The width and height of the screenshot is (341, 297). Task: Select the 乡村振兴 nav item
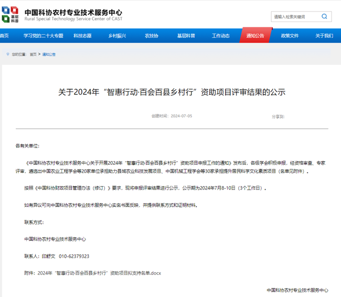tap(117, 36)
